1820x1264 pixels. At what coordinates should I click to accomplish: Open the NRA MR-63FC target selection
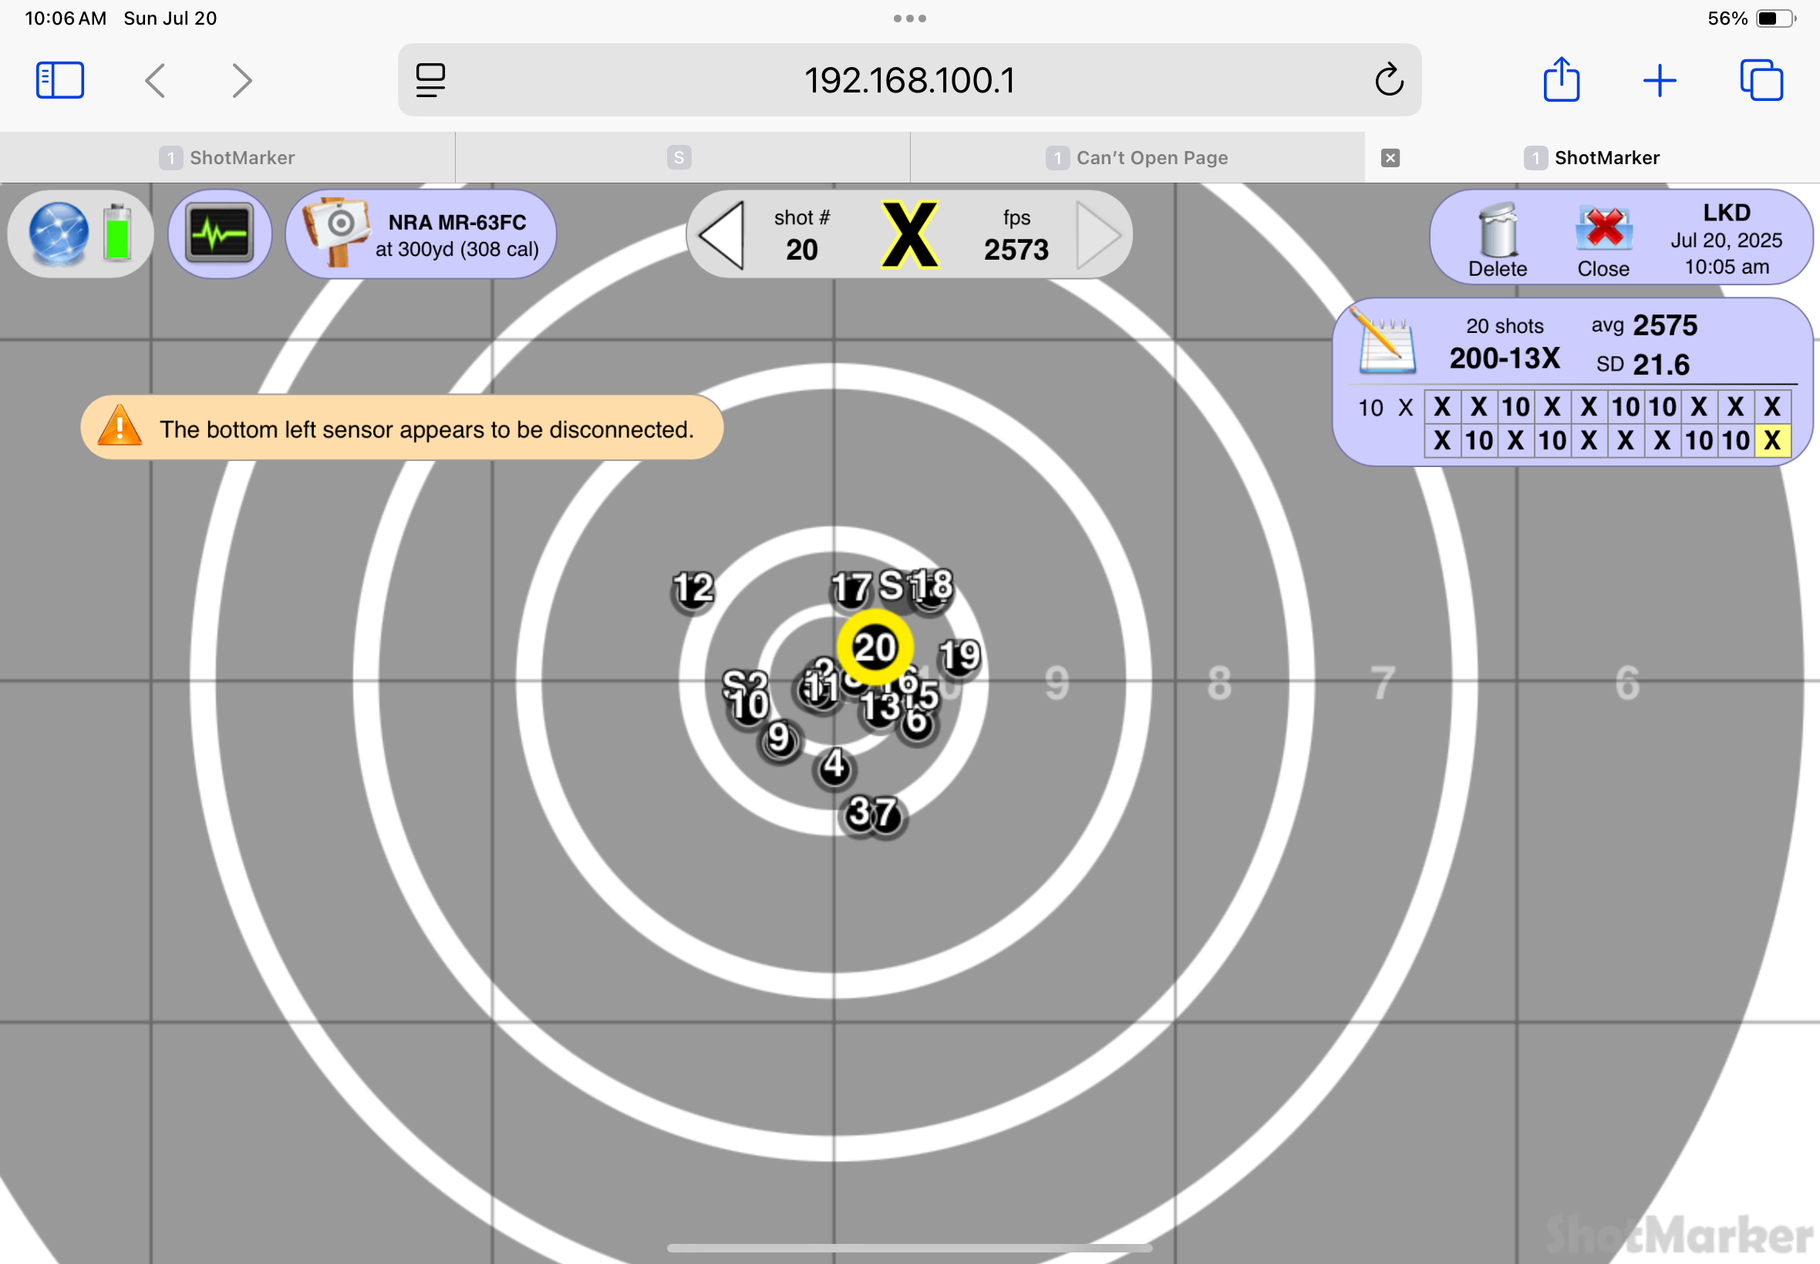tap(421, 234)
